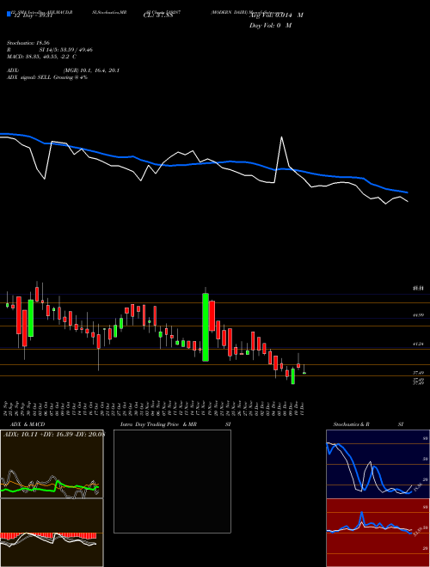Image resolution: width=430 pixels, height=567 pixels.
Task: Click 'ADX signal: SELL Growing @ 4%' text
Action: [x=47, y=77]
